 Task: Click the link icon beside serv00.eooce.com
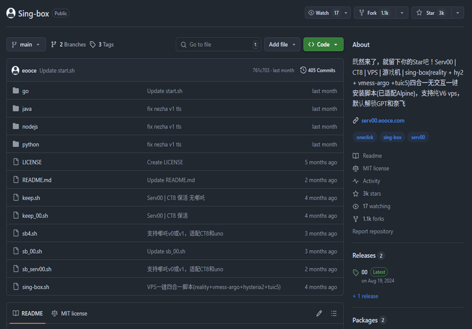[x=356, y=121]
